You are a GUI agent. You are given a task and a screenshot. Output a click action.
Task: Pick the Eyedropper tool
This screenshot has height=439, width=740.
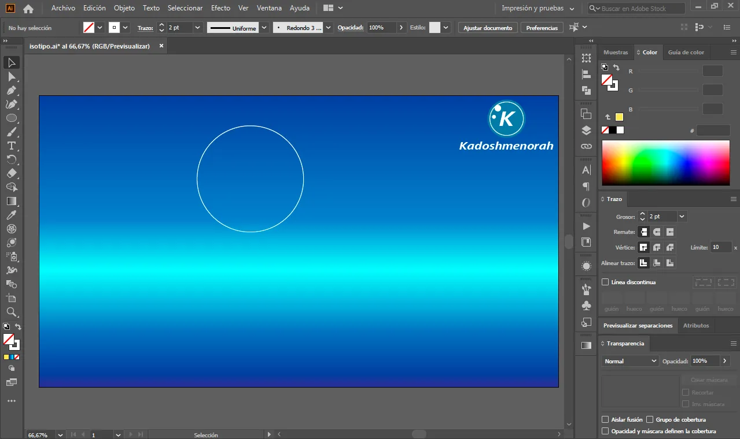point(11,215)
